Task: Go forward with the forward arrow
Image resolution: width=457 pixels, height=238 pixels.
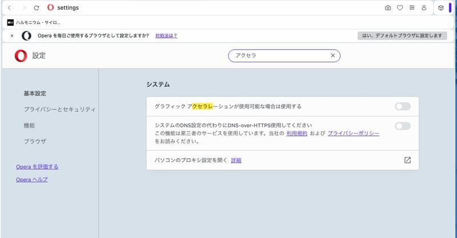Action: click(x=24, y=8)
